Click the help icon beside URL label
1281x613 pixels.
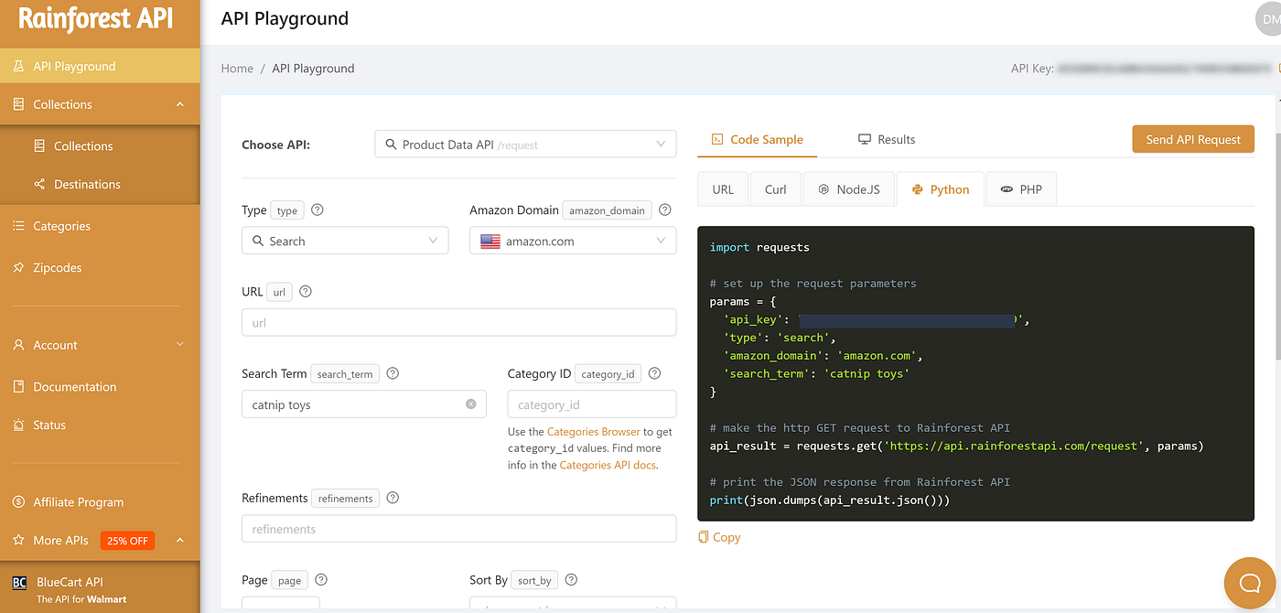[306, 292]
